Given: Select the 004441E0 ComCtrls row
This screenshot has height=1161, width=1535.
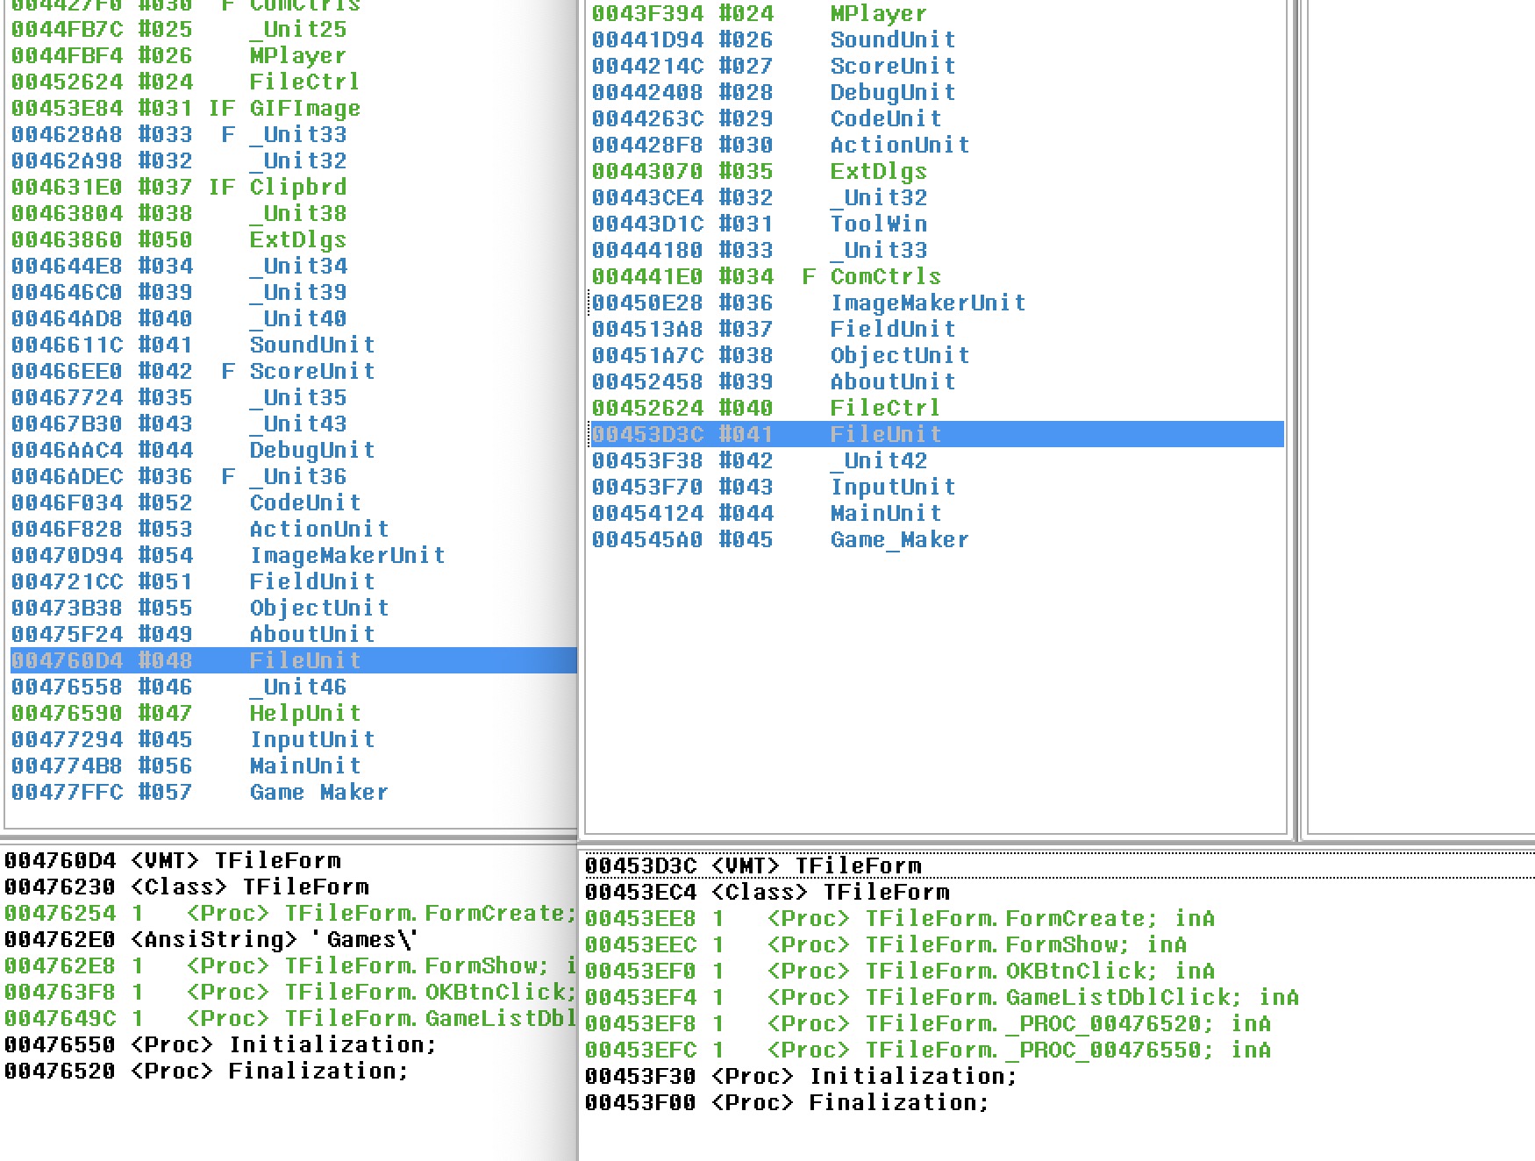Looking at the screenshot, I should click(937, 276).
